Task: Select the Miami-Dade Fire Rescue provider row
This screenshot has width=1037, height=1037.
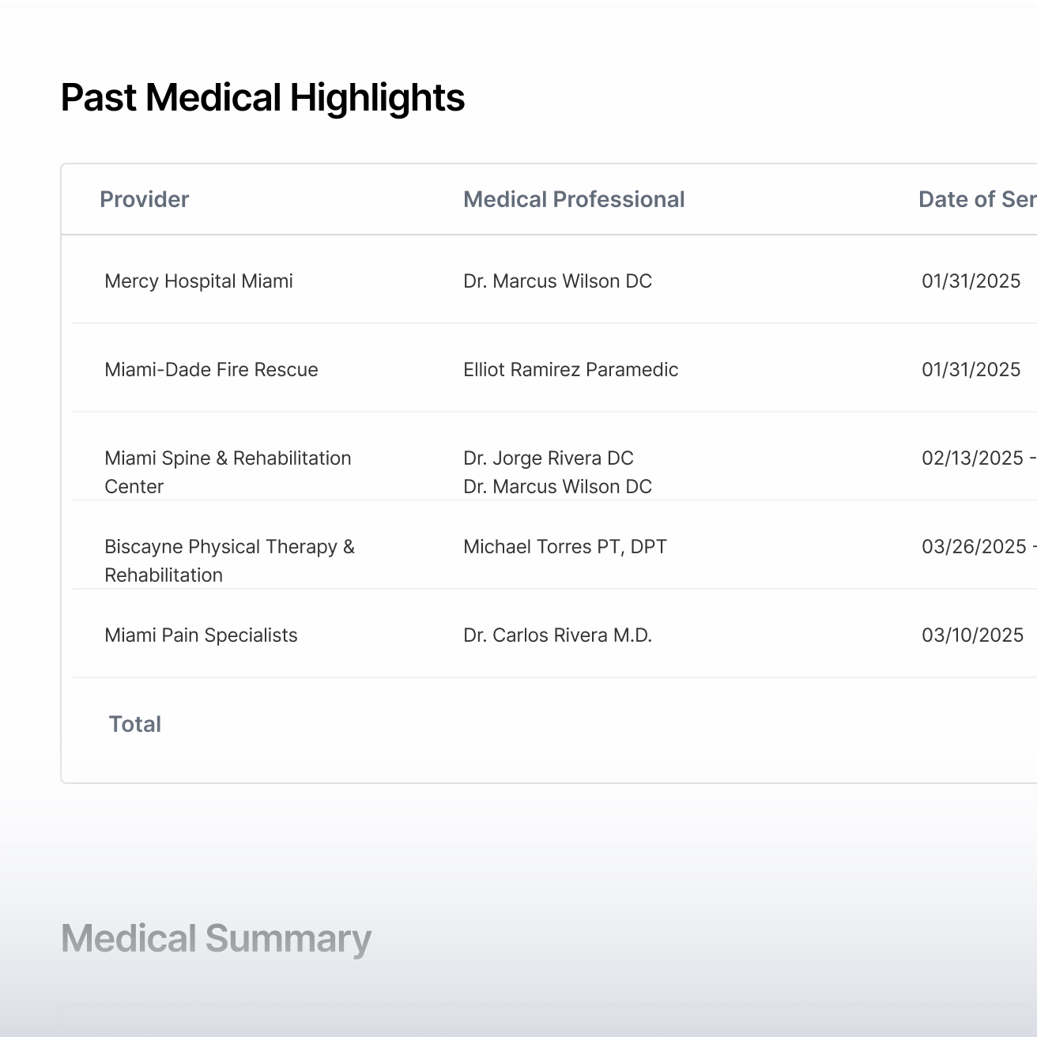Action: (x=211, y=370)
